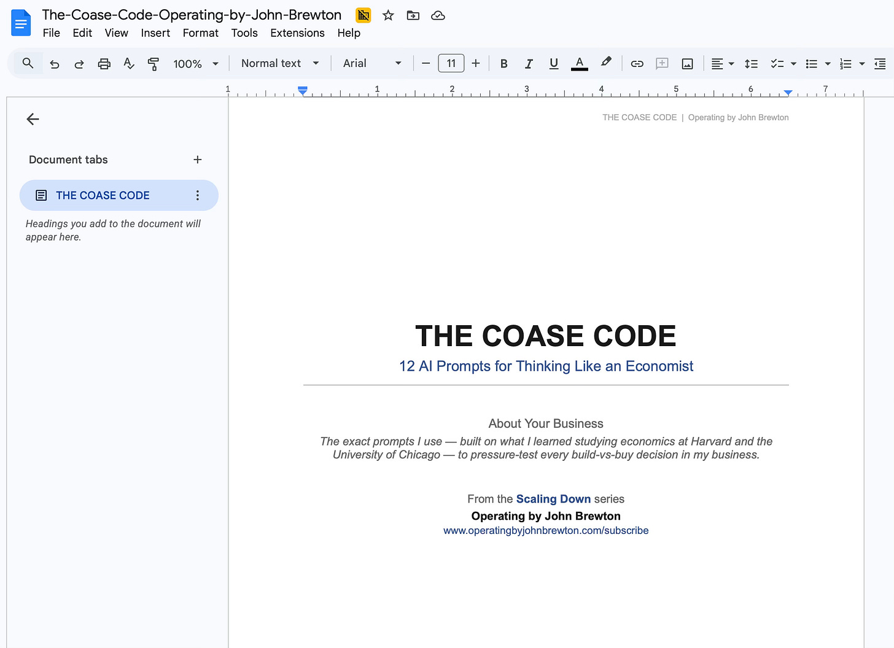Open the operatingbyjohnbrewton.com subscribe link
This screenshot has height=648, width=894.
[546, 531]
